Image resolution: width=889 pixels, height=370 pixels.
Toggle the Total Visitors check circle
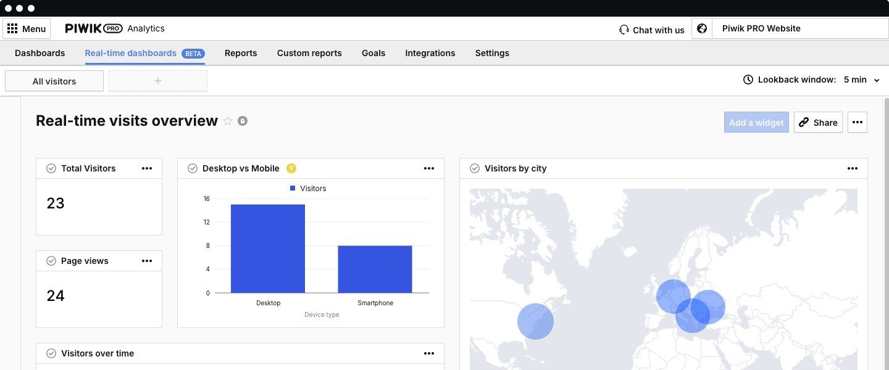click(51, 168)
